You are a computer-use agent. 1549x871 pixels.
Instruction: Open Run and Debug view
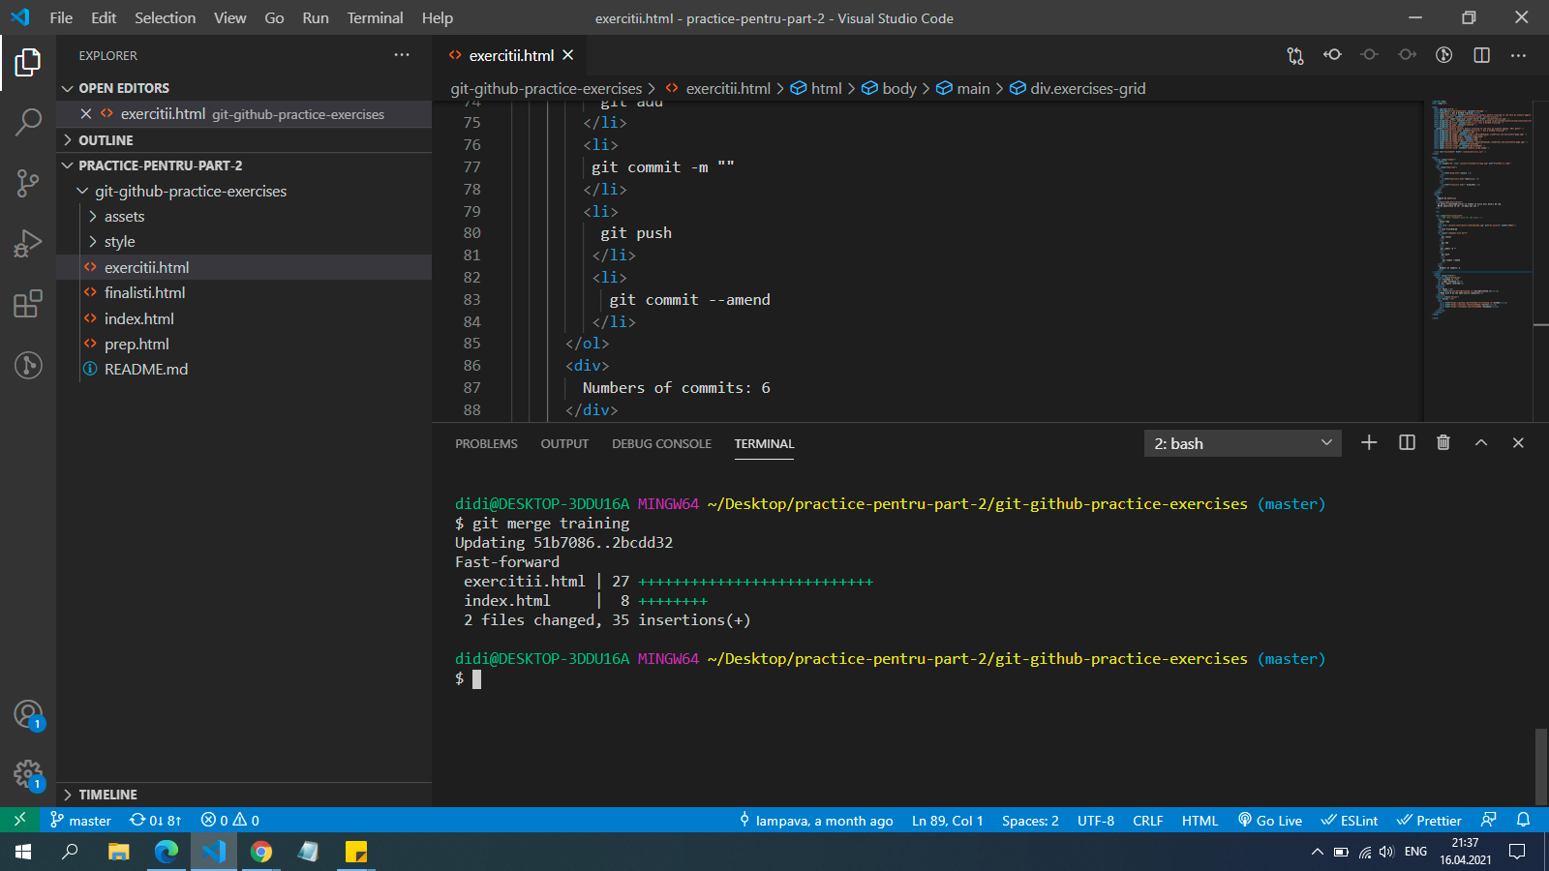click(x=28, y=243)
